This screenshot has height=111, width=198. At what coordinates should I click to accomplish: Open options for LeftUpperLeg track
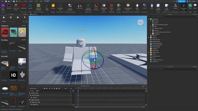pos(71,93)
